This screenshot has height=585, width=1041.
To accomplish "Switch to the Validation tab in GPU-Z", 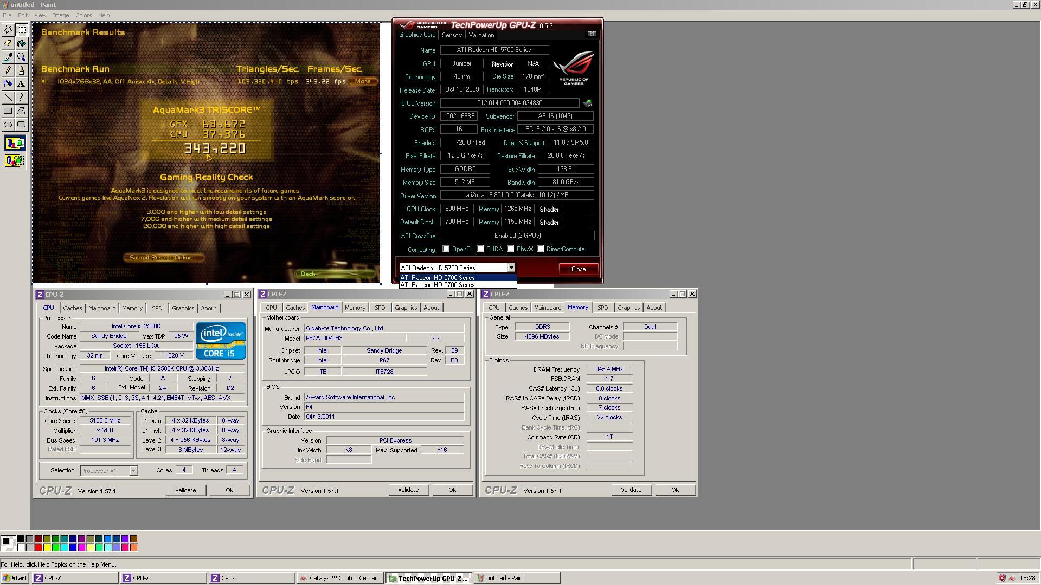I will point(481,35).
